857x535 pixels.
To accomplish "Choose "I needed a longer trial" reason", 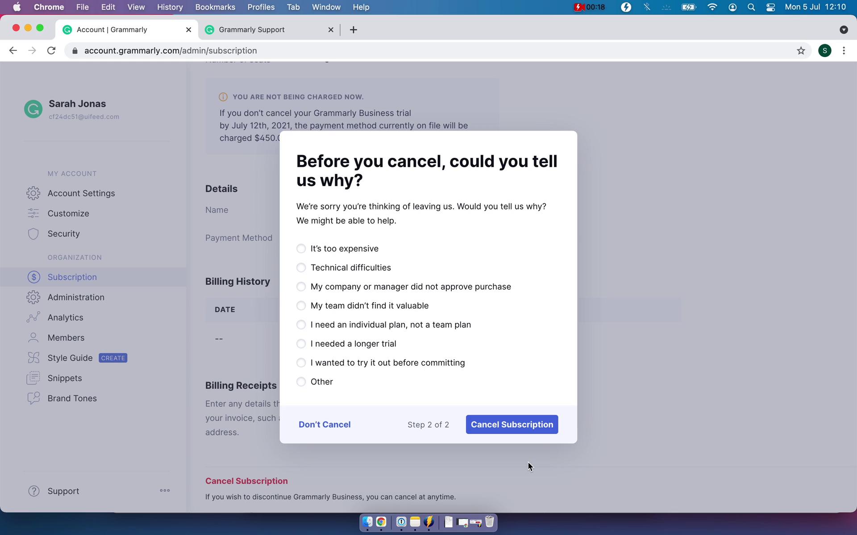I will pyautogui.click(x=301, y=344).
